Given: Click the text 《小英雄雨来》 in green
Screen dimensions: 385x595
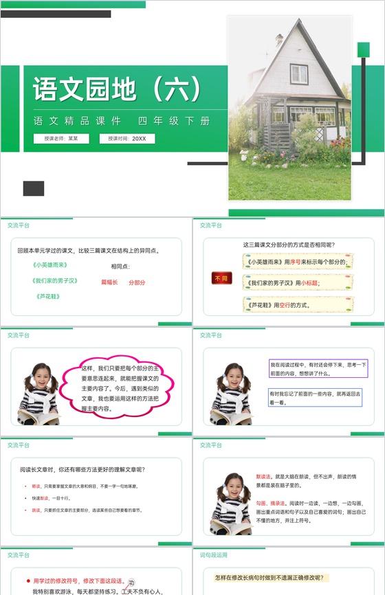Looking at the screenshot, I should tap(49, 265).
